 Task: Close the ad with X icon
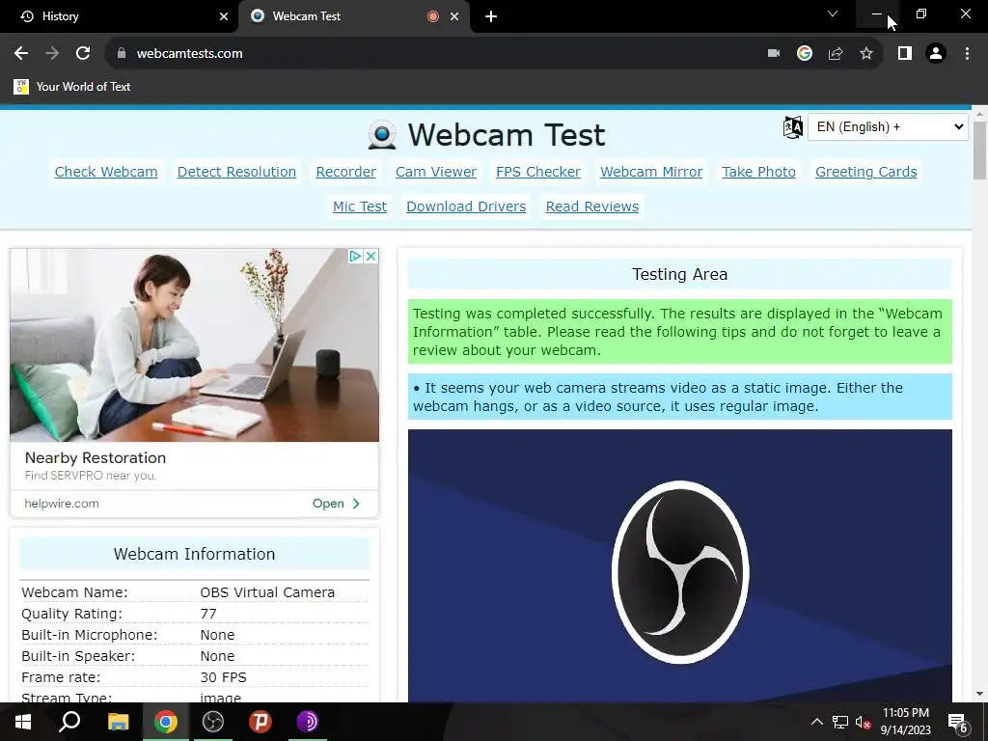coord(371,256)
